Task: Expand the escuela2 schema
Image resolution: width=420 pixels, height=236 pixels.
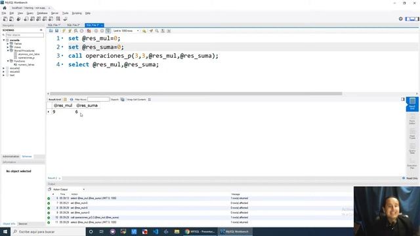Action: click(4, 68)
